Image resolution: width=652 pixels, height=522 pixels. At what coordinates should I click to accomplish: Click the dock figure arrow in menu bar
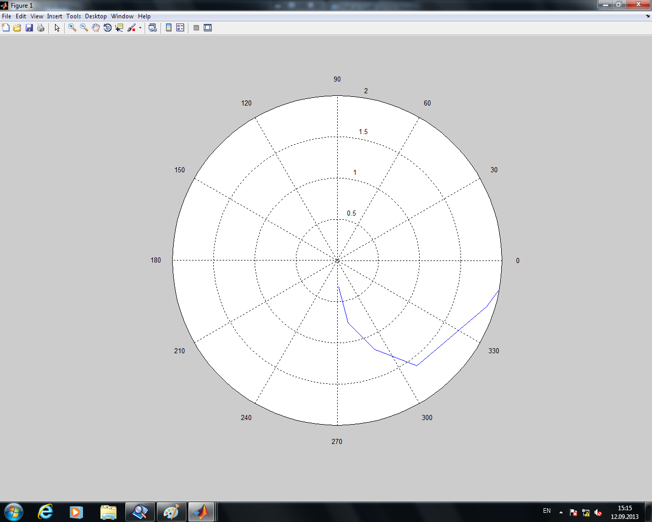pos(648,16)
